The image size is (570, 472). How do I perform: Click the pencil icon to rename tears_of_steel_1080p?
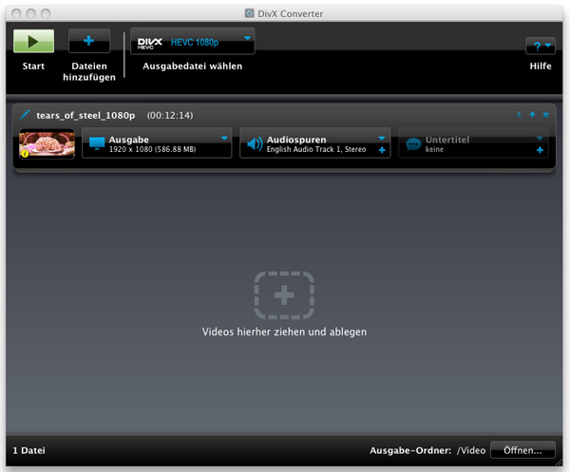pyautogui.click(x=25, y=115)
